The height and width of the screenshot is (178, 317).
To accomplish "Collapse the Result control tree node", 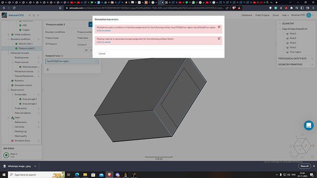I will (8, 90).
